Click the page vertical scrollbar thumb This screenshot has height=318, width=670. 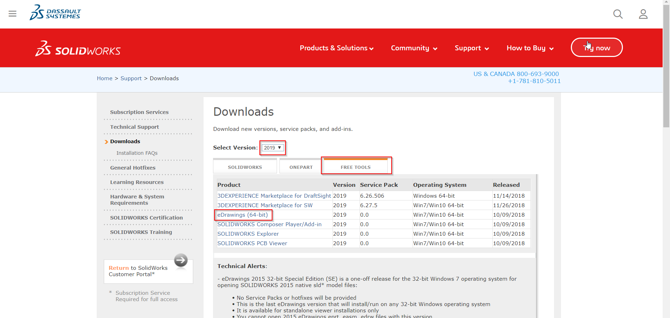pyautogui.click(x=666, y=67)
